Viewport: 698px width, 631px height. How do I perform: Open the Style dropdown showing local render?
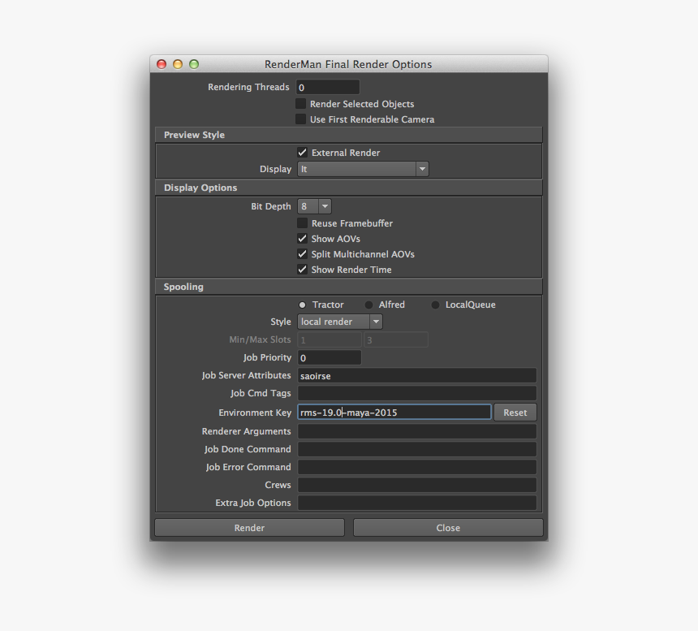339,322
